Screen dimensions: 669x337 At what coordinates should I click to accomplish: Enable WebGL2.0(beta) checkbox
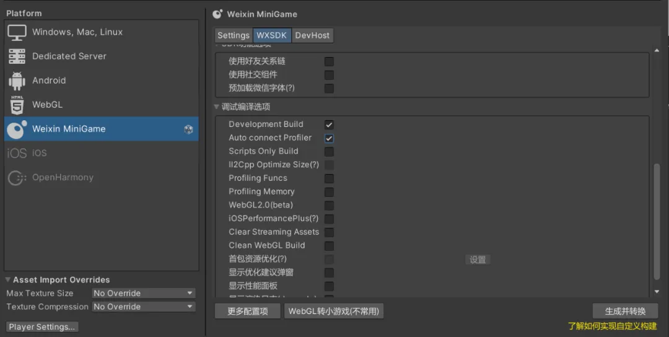(x=329, y=205)
